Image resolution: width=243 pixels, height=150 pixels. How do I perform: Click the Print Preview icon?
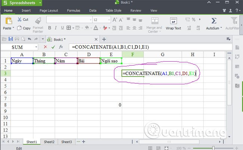23,39
